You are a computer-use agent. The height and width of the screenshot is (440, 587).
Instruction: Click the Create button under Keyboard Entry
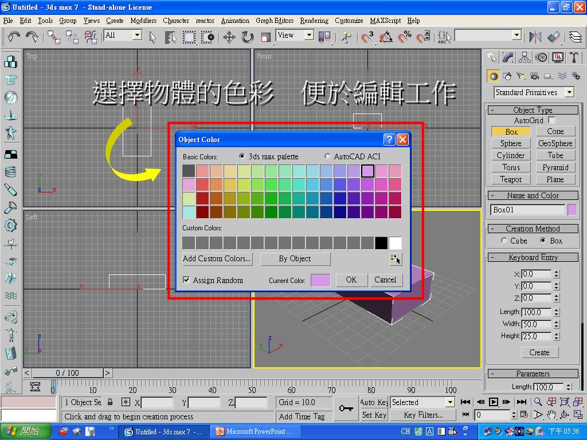coord(539,352)
